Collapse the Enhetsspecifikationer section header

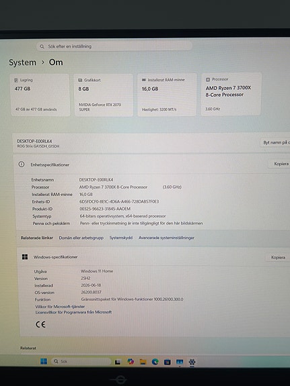[151, 164]
